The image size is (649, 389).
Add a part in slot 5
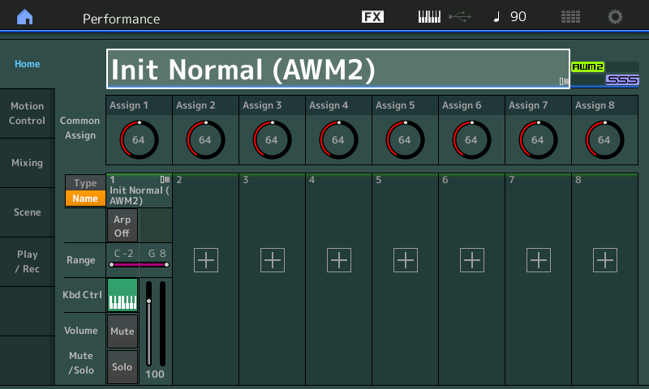point(406,260)
